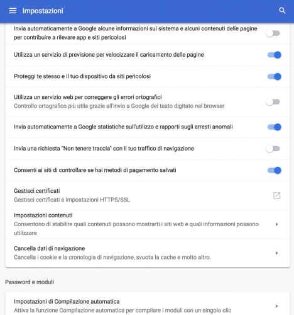The height and width of the screenshot is (315, 294).
Task: Open Impostazioni di Compilazione automatica
Action: (148, 305)
